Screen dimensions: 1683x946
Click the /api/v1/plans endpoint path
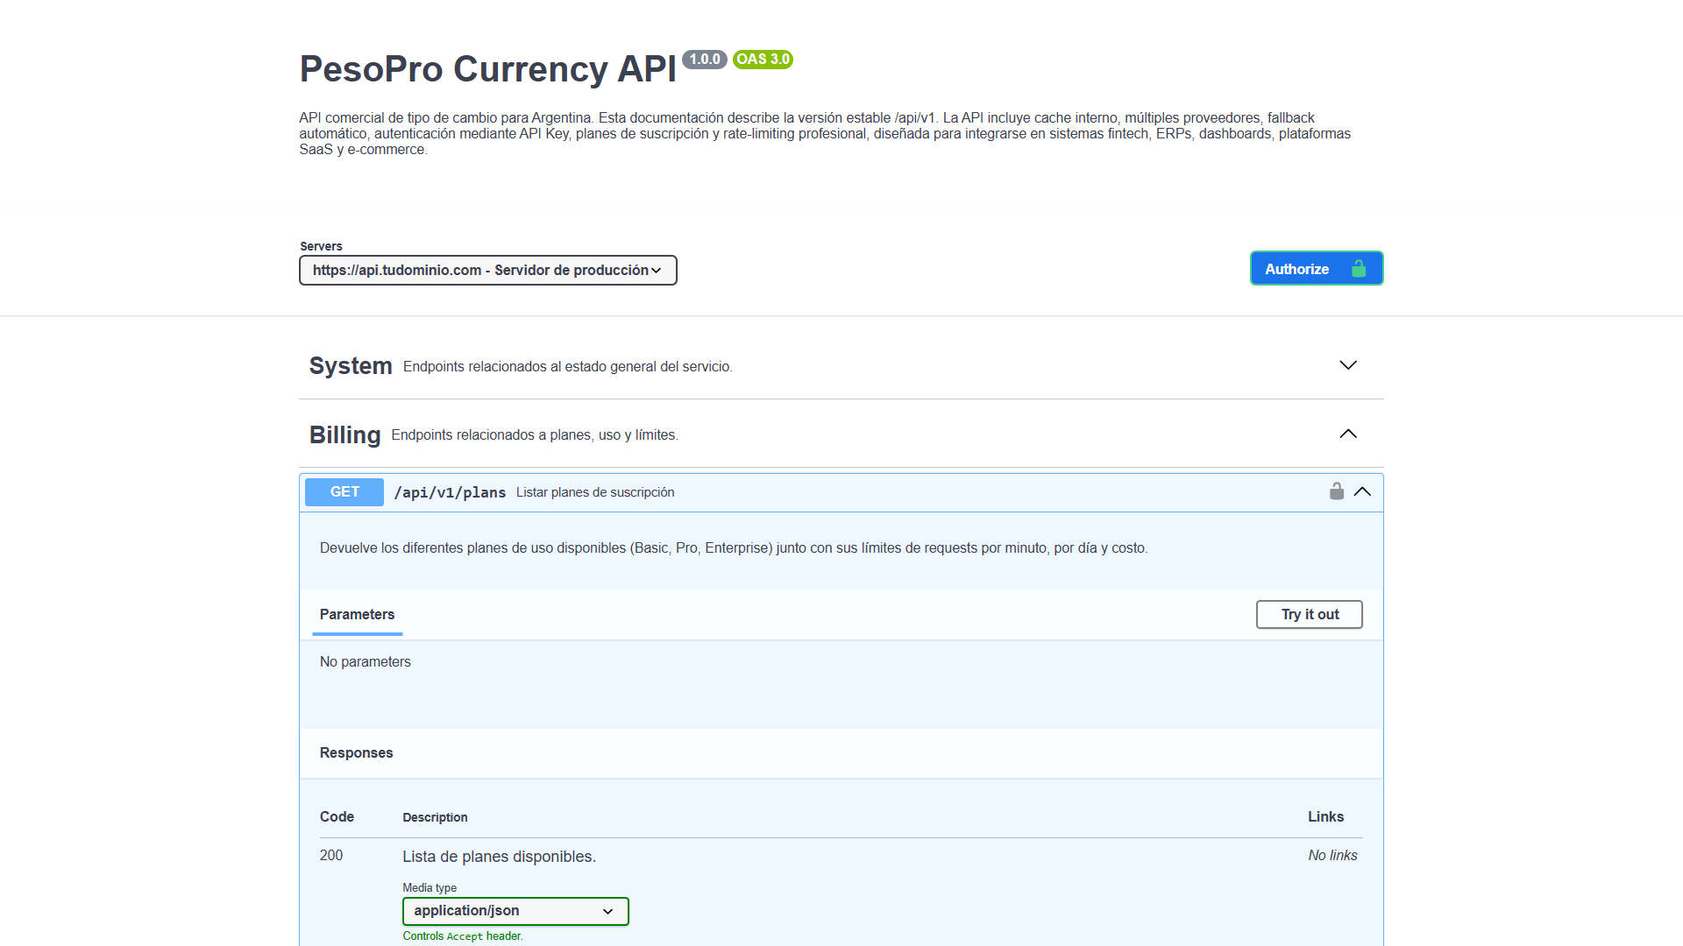tap(450, 492)
